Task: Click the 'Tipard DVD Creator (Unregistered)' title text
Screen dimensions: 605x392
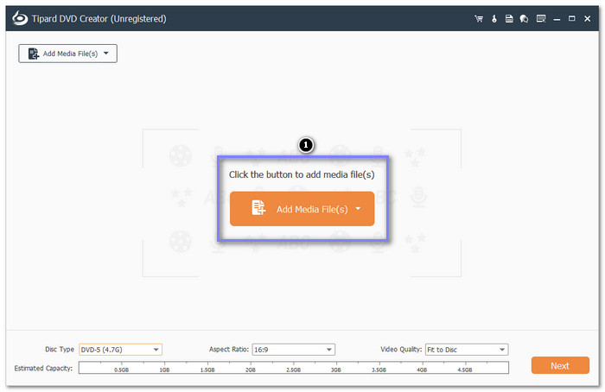Action: pyautogui.click(x=99, y=18)
